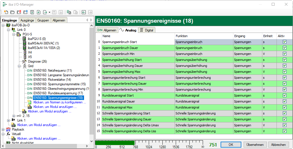
Task: Open the export toolbar dropdown arrow
Action: point(49,12)
